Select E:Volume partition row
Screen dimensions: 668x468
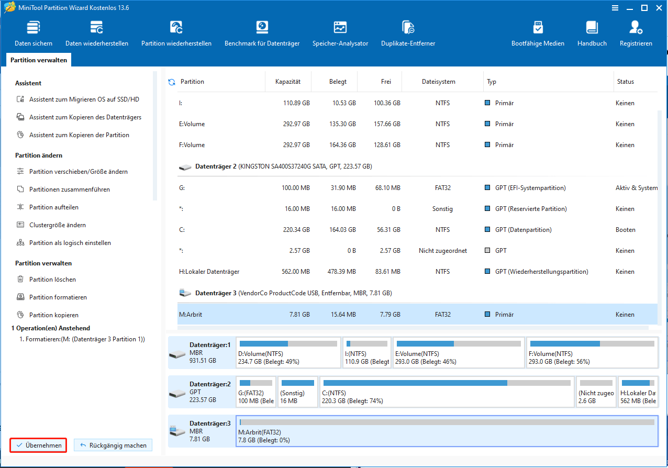click(x=417, y=124)
